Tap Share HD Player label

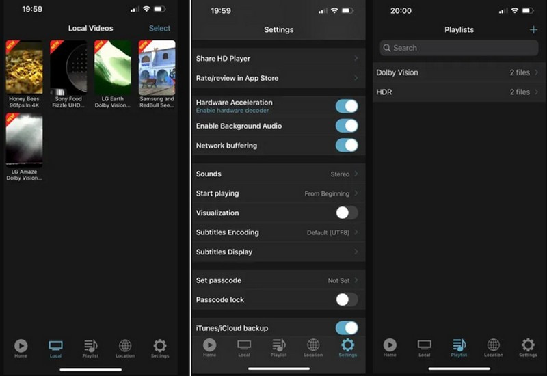223,59
